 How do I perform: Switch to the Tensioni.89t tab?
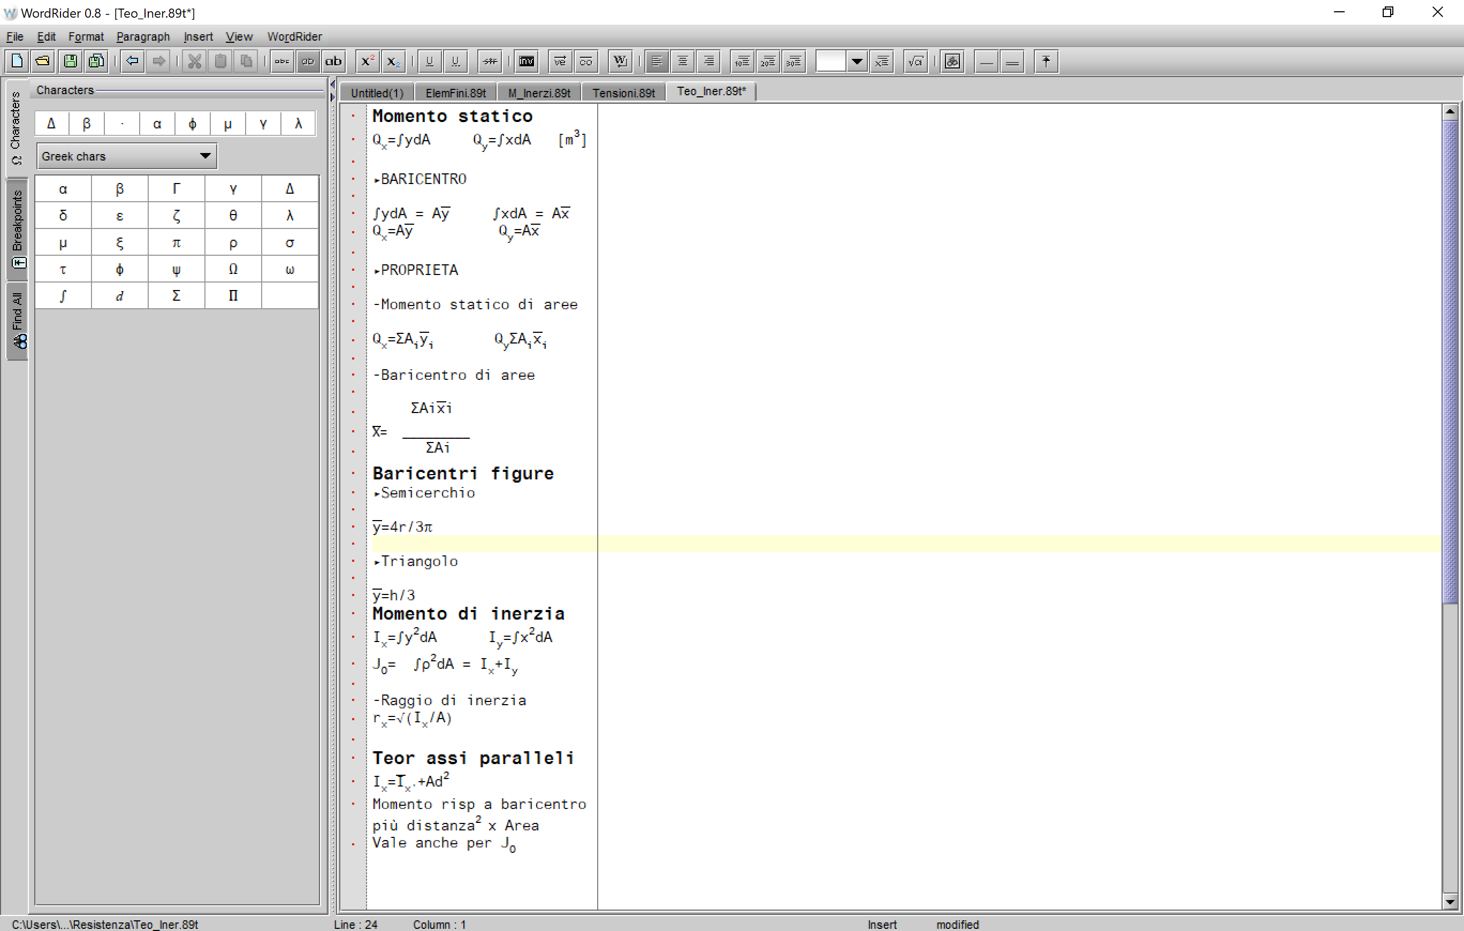pyautogui.click(x=623, y=93)
